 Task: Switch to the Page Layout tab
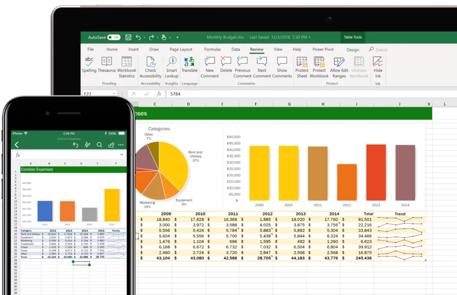coord(181,49)
